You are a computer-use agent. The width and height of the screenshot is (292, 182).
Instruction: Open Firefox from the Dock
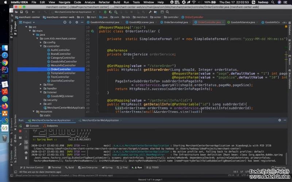point(5,106)
